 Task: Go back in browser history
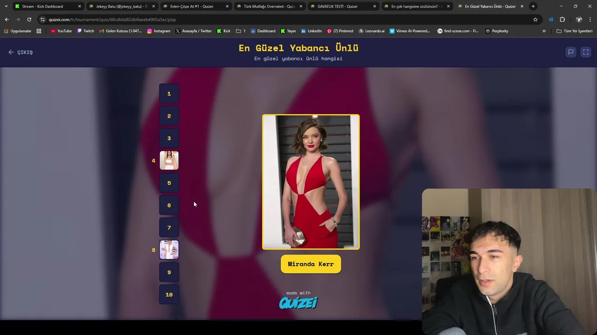pyautogui.click(x=7, y=20)
